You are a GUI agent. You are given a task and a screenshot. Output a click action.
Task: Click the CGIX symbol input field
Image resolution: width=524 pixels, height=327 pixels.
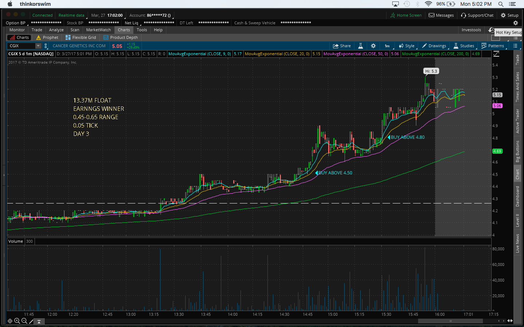pos(21,46)
